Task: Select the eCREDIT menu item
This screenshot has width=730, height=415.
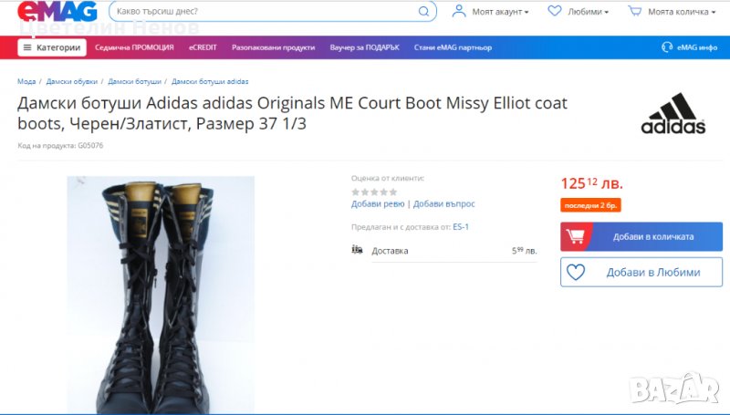Action: tap(203, 47)
